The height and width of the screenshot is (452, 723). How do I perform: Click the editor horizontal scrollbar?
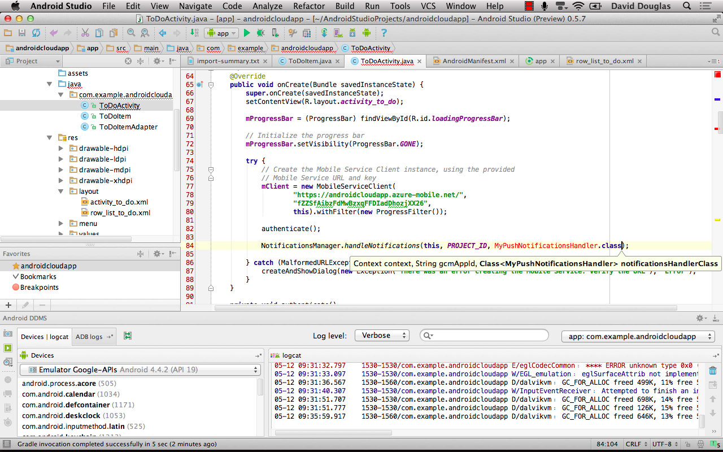(x=446, y=308)
